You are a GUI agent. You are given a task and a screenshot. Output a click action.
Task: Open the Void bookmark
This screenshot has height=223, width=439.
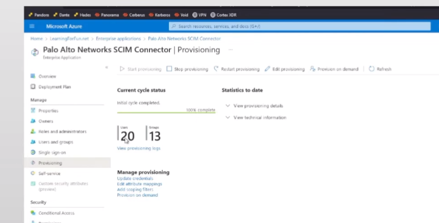(x=181, y=15)
